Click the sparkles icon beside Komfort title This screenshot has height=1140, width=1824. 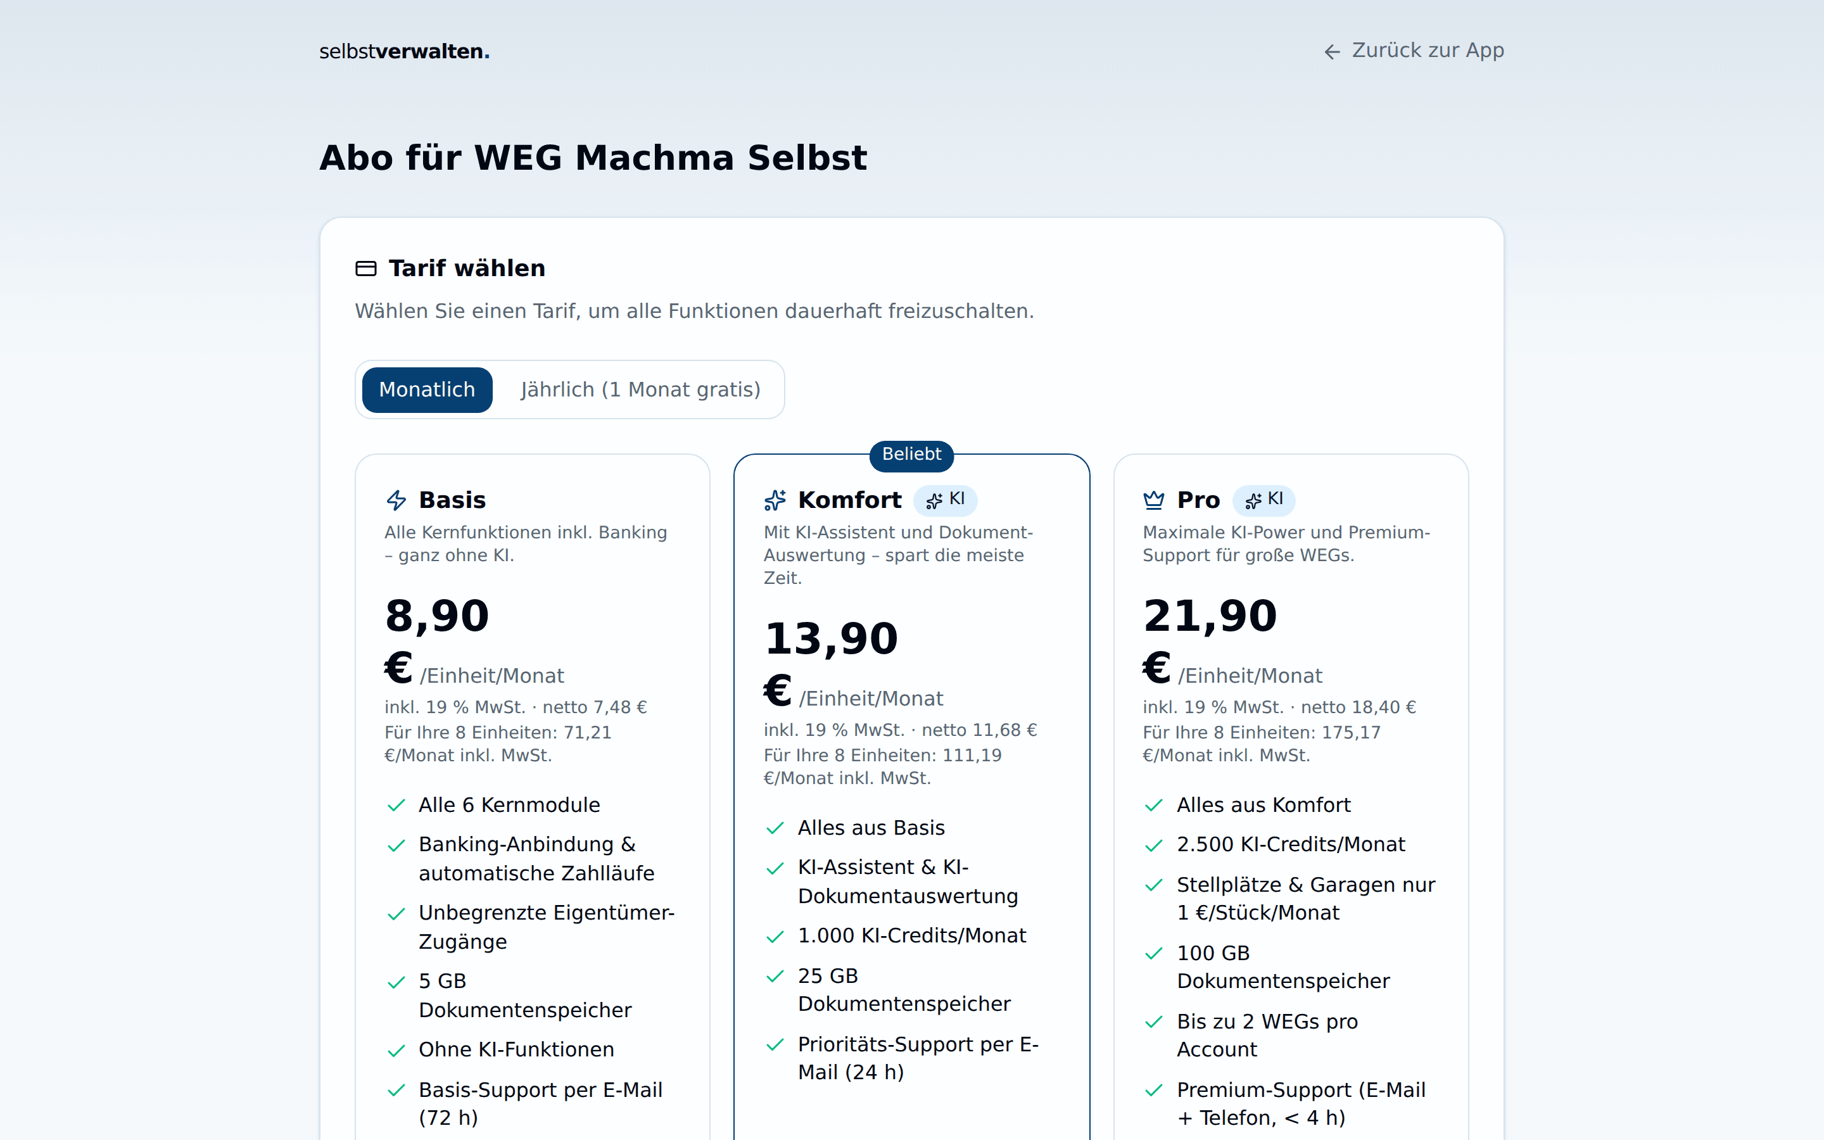pos(775,500)
